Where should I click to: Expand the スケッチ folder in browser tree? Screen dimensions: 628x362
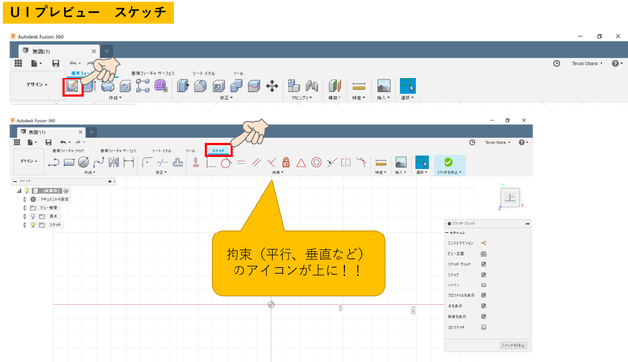[25, 225]
